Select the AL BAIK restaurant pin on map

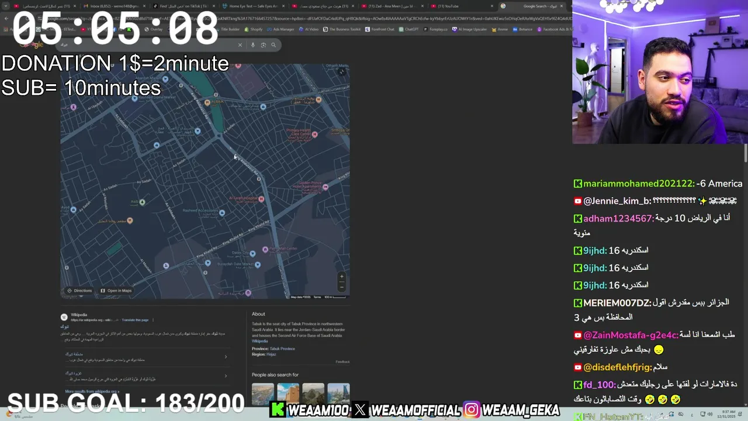[207, 102]
